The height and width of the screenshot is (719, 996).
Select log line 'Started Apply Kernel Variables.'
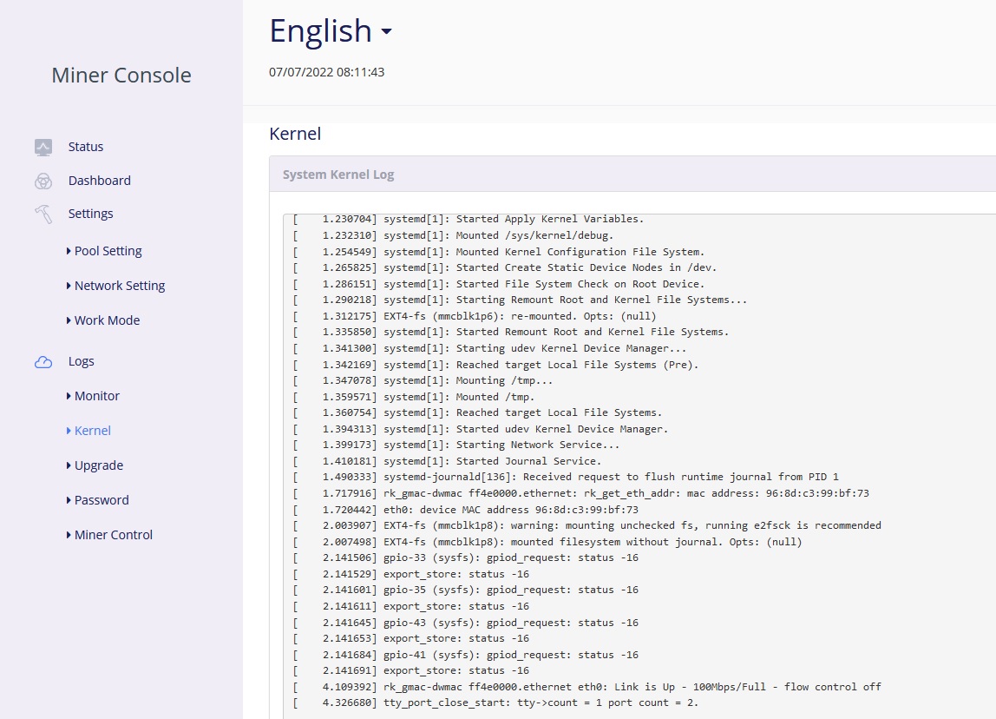pos(469,219)
